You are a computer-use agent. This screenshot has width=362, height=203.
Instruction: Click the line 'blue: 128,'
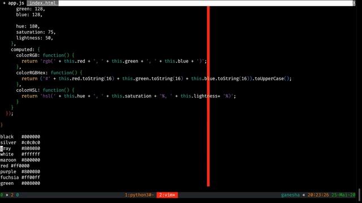pos(29,15)
